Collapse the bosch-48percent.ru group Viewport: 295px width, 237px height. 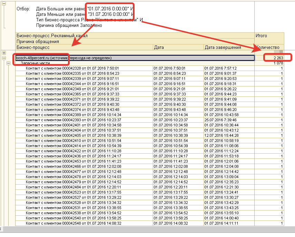pos(4,58)
